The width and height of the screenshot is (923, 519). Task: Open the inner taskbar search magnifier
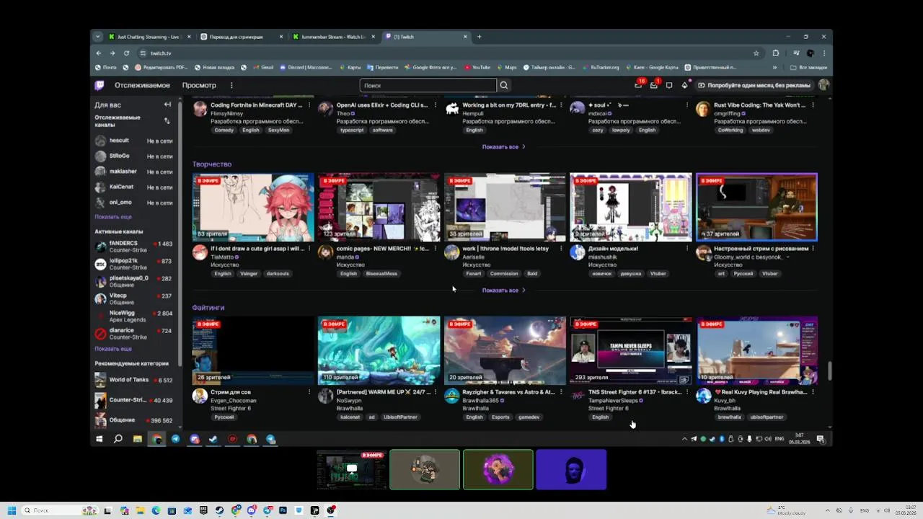click(x=118, y=439)
